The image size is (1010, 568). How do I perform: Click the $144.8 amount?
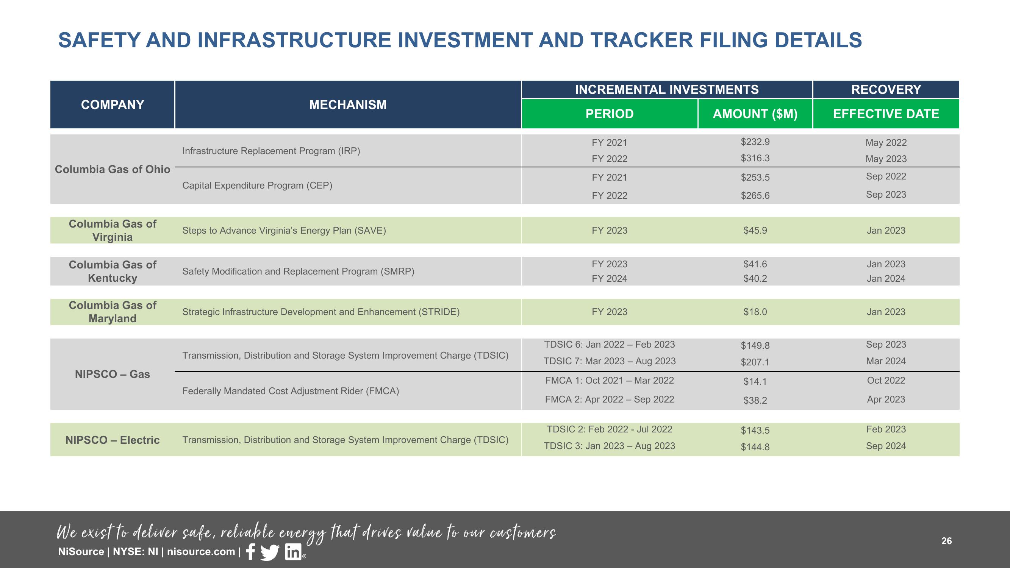pyautogui.click(x=755, y=447)
